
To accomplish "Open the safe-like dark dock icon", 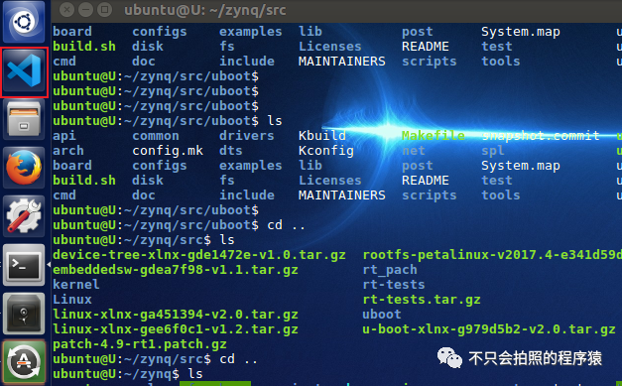I will click(x=24, y=314).
